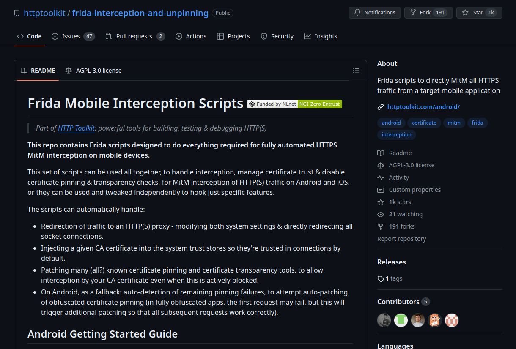
Task: Open the HTTP Toolkit link in README
Action: [x=77, y=128]
